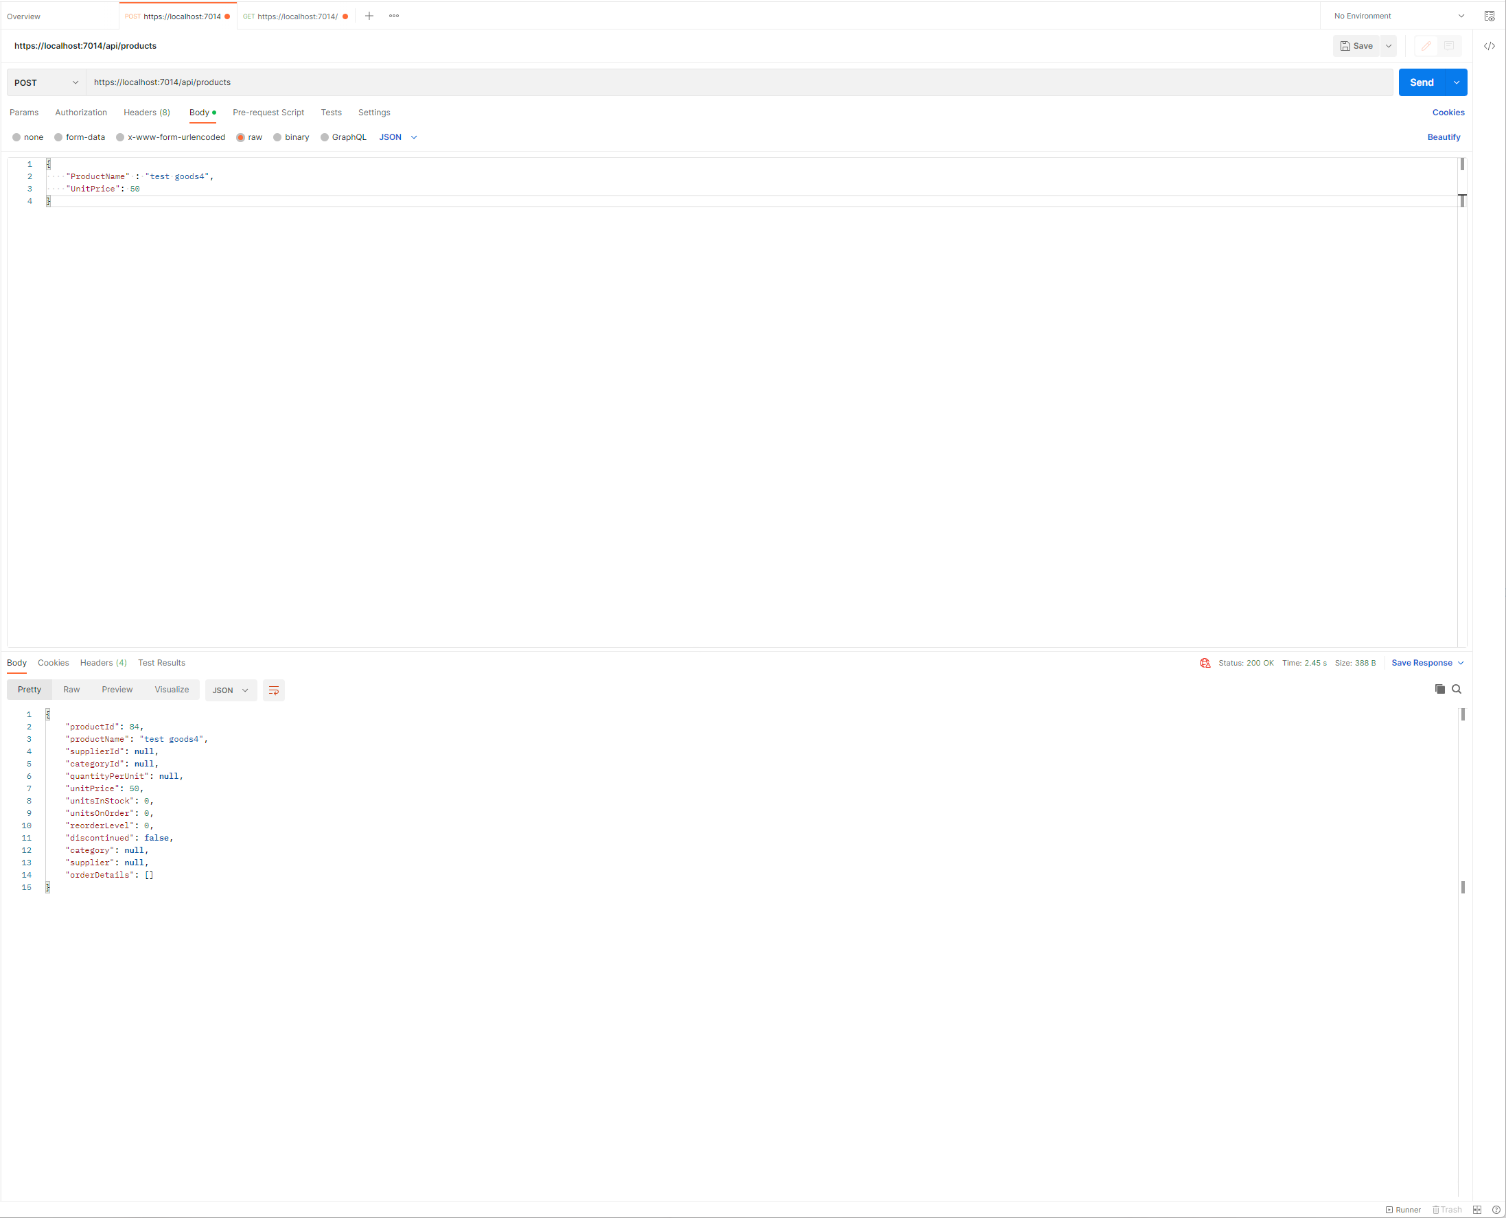Click the environment quick look icon

(x=1489, y=16)
